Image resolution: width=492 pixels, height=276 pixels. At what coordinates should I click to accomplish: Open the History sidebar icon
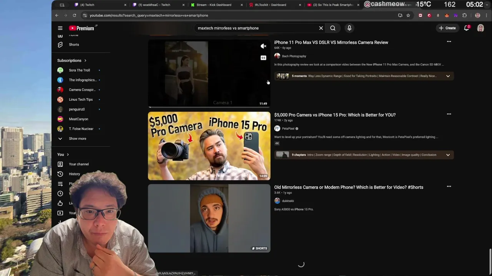click(x=60, y=174)
